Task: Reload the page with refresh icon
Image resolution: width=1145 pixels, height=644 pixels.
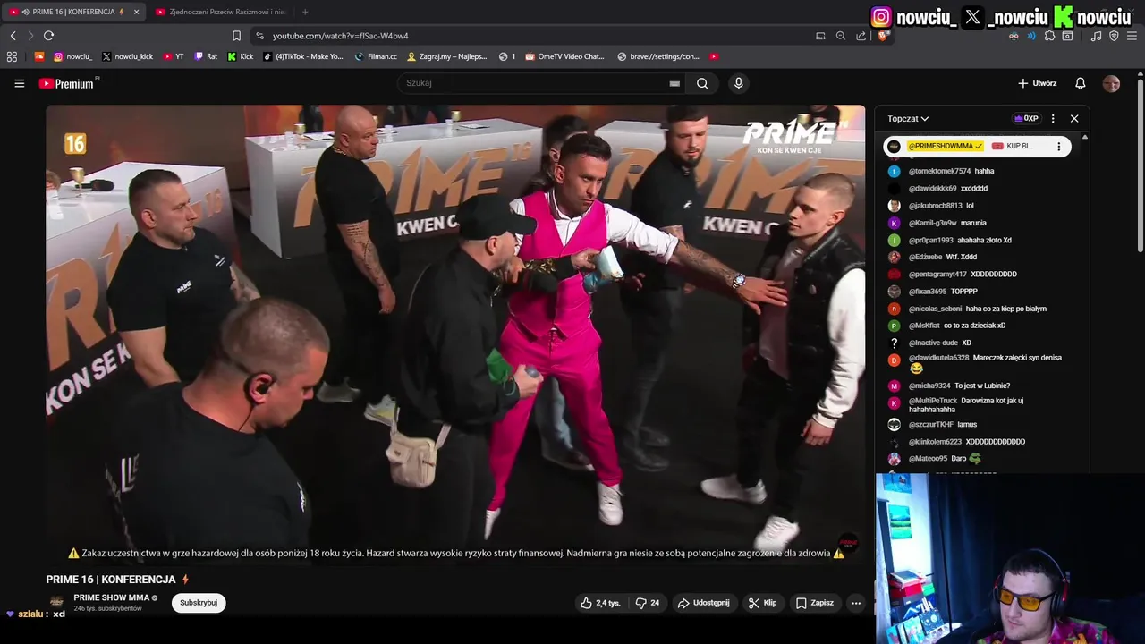Action: click(48, 36)
